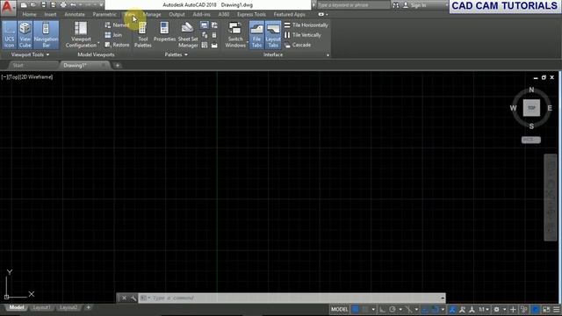Click the Plot printer icon
This screenshot has height=316, width=562.
[63, 5]
